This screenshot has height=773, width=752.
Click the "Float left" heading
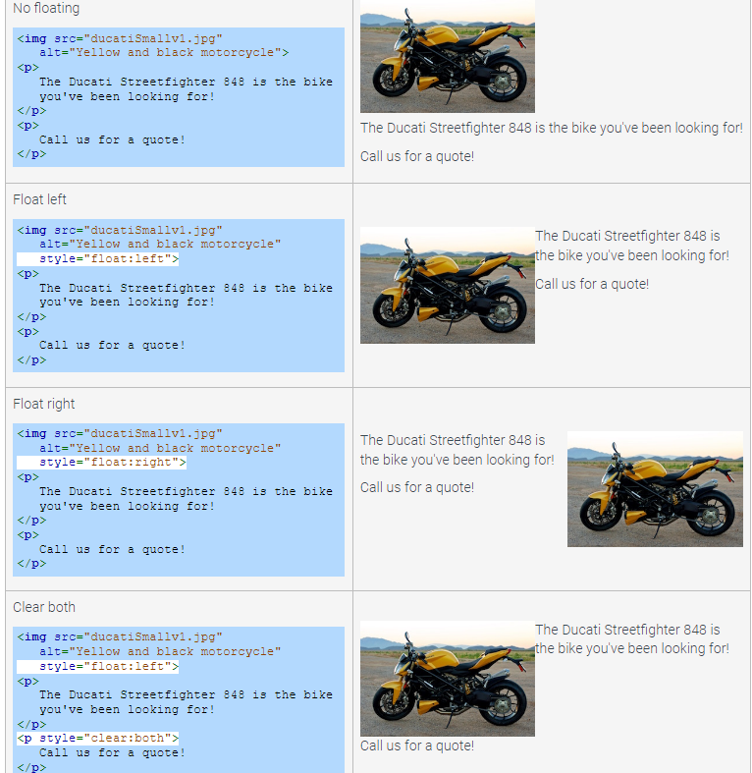[x=40, y=199]
